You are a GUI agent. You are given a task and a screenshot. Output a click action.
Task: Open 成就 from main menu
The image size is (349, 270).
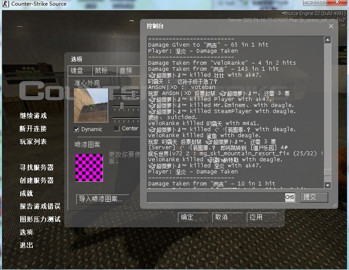point(26,193)
